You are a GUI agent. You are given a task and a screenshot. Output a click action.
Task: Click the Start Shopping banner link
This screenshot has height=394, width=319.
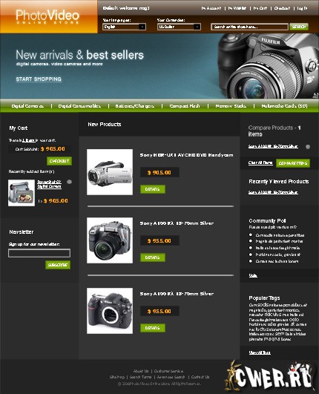pyautogui.click(x=39, y=79)
